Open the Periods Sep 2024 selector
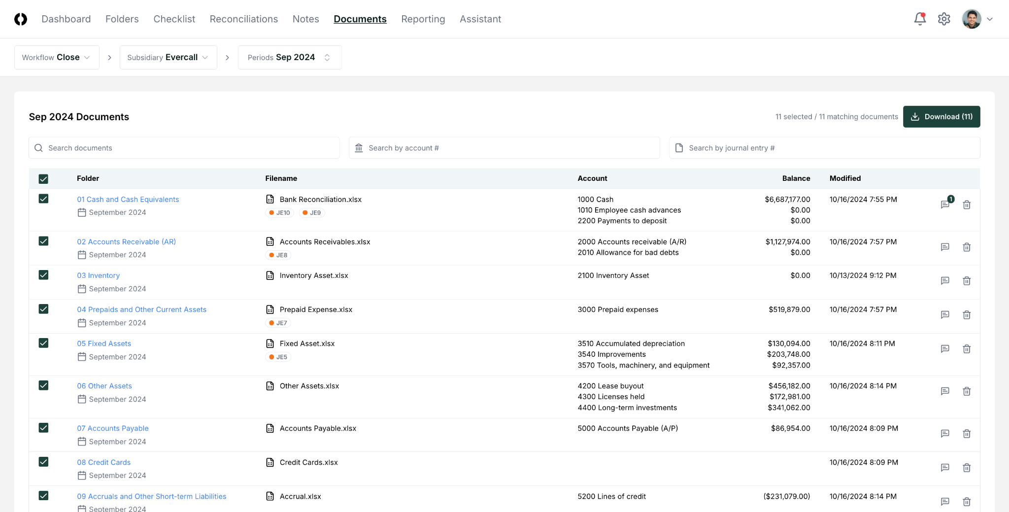The image size is (1009, 512). (x=289, y=57)
